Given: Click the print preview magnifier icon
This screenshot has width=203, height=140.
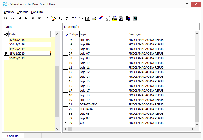Looking at the screenshot, I should click(x=87, y=18).
